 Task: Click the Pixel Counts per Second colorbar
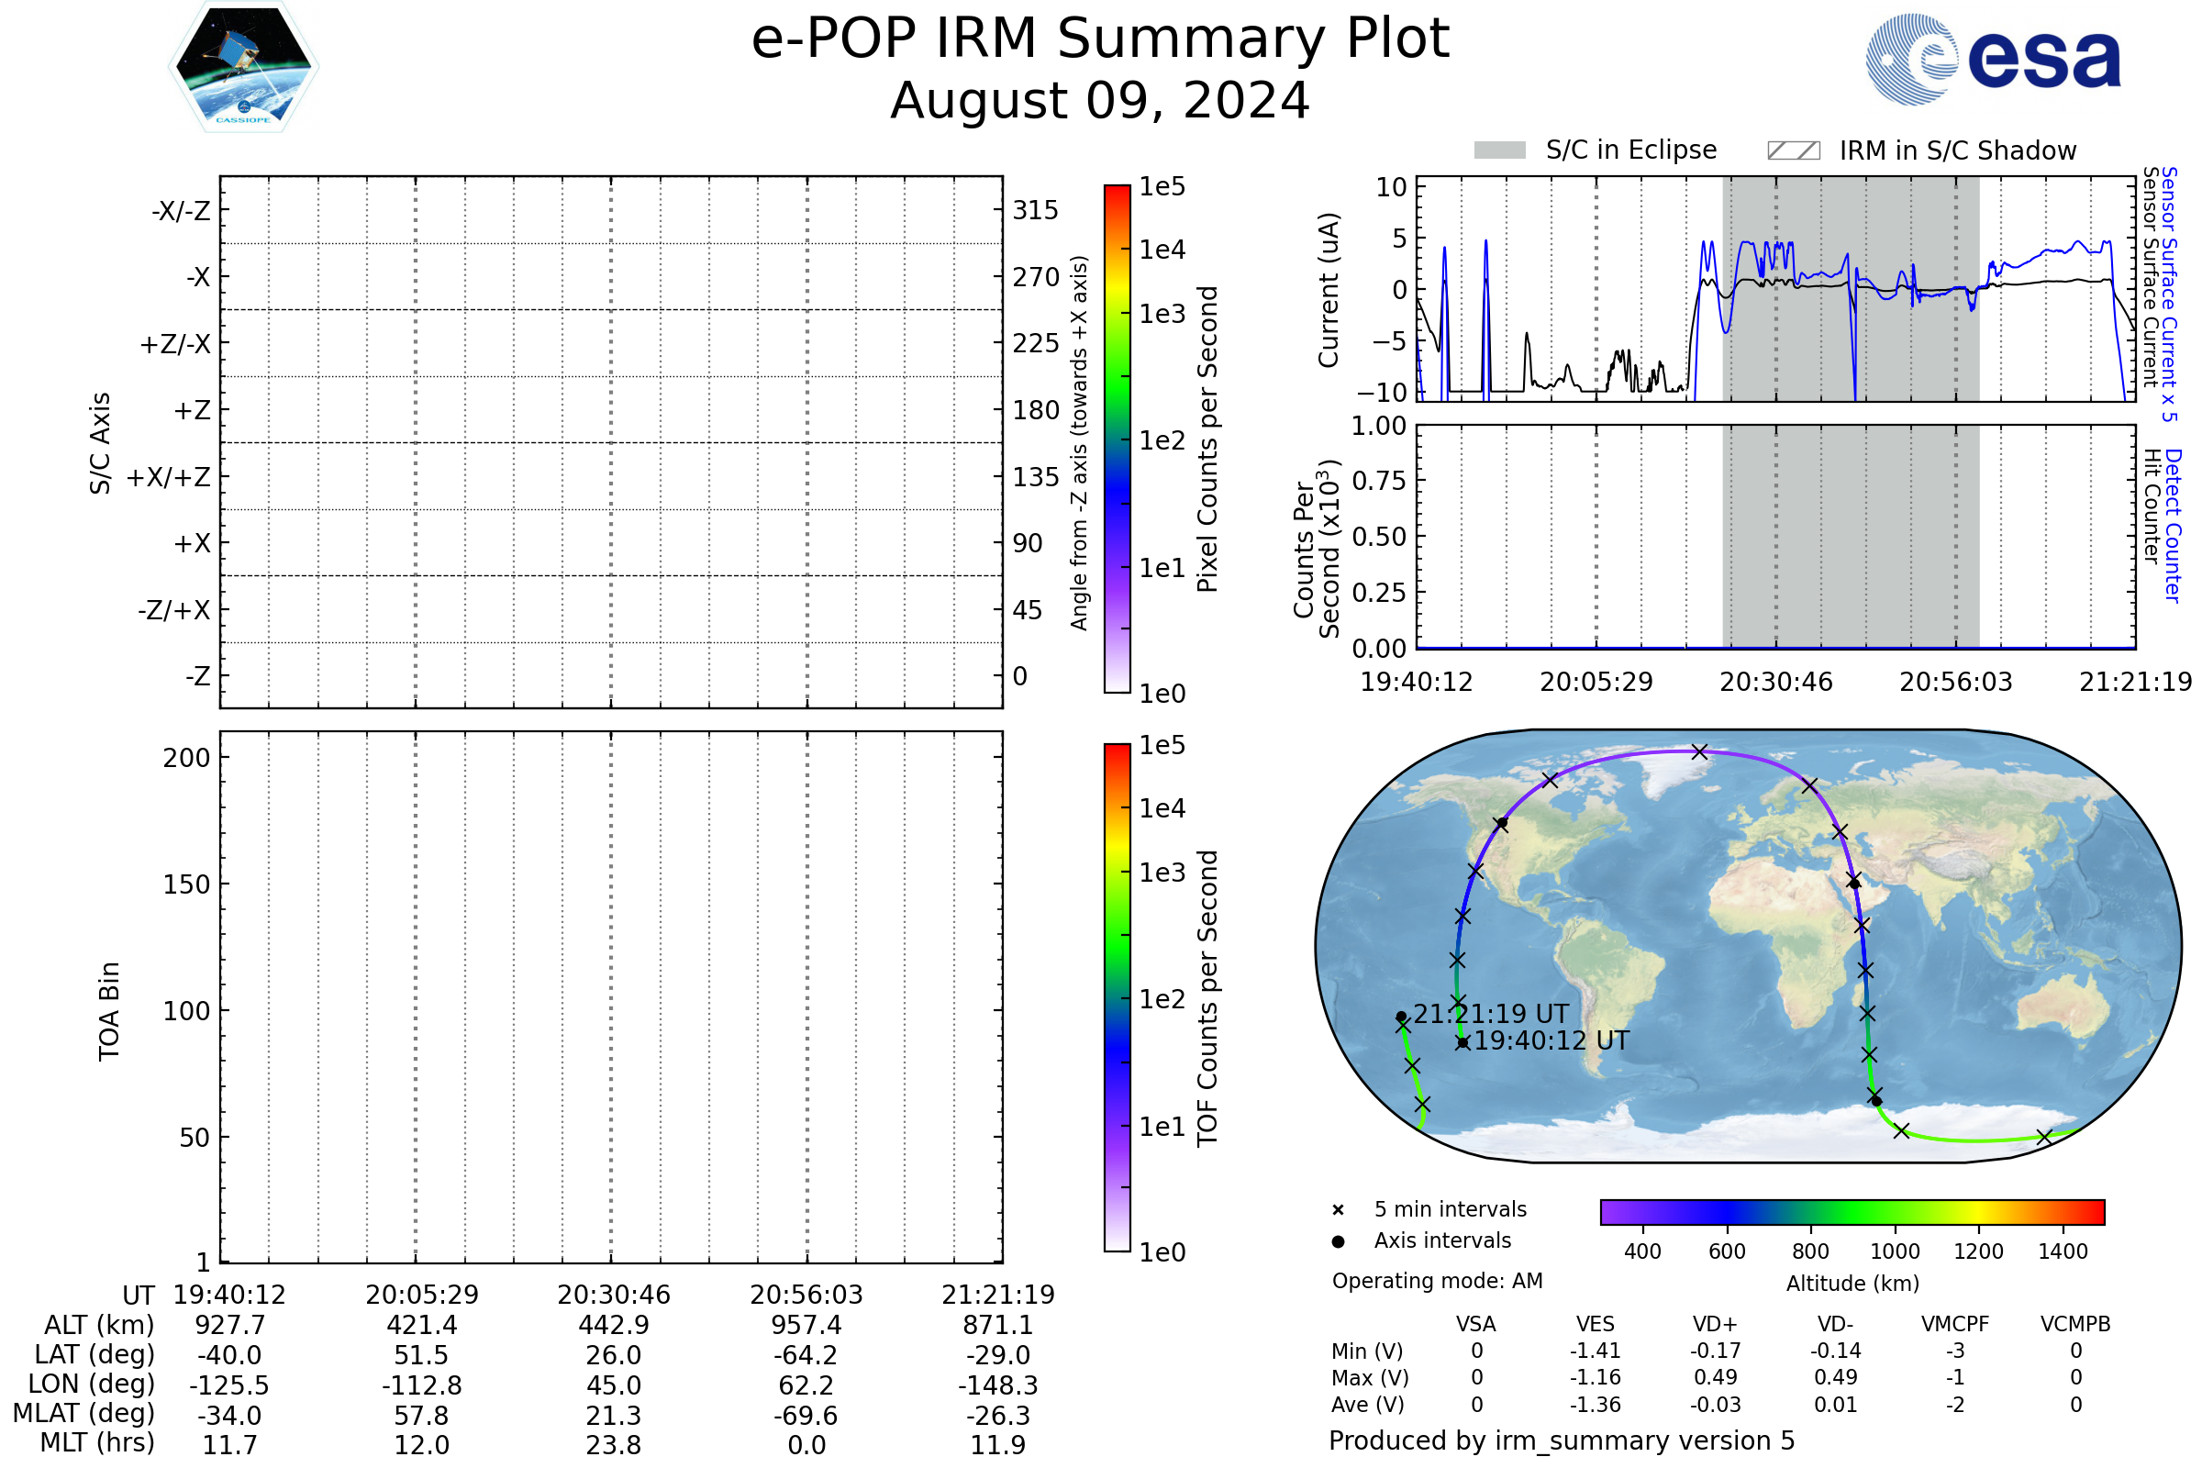[x=1117, y=439]
